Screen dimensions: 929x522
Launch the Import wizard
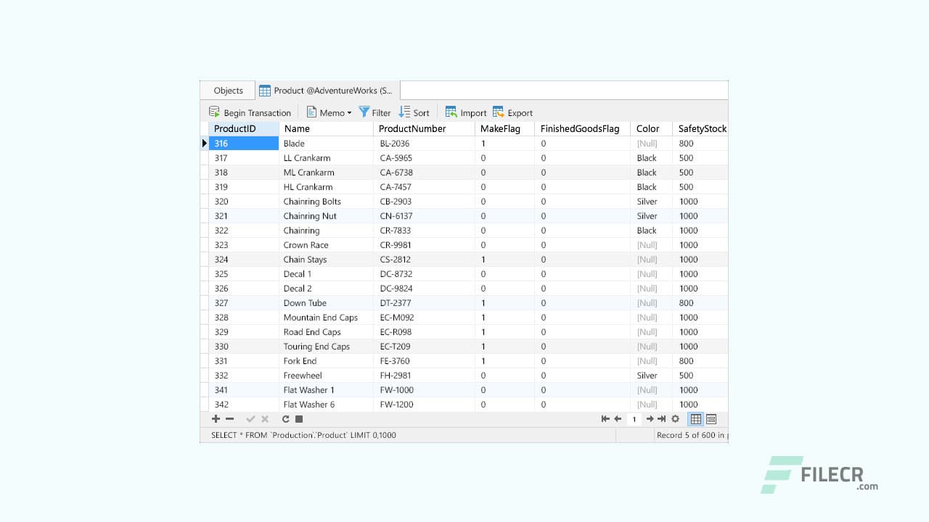click(465, 112)
